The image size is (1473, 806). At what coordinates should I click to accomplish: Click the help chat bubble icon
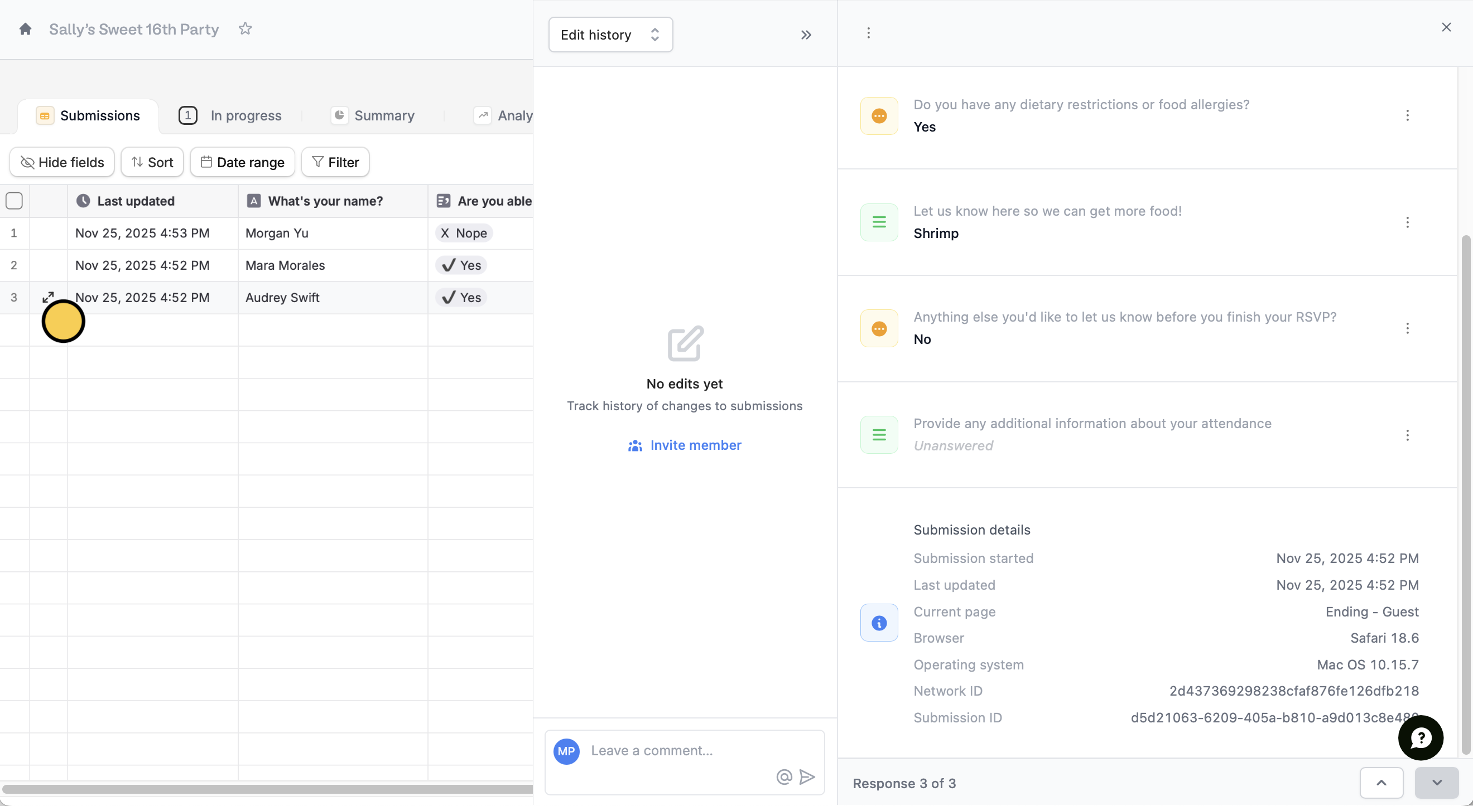1421,737
